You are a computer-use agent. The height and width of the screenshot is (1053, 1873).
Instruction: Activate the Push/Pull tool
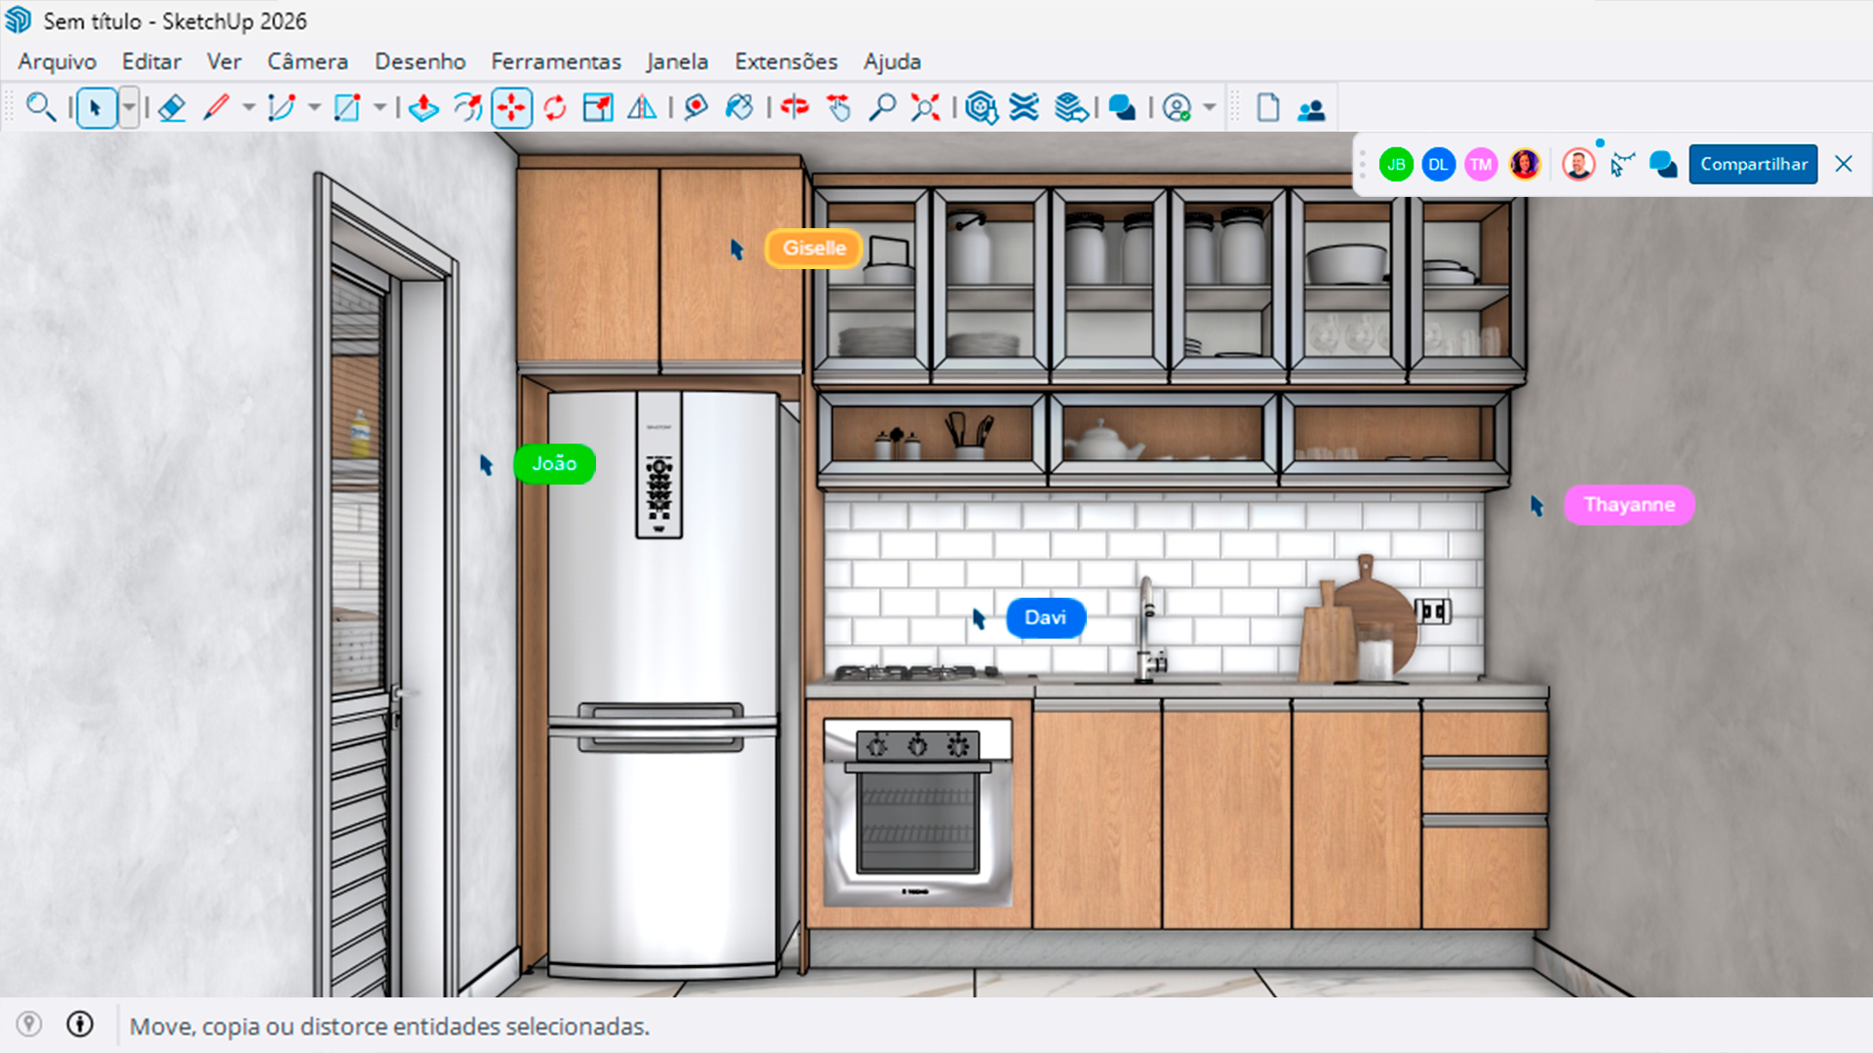(x=423, y=107)
